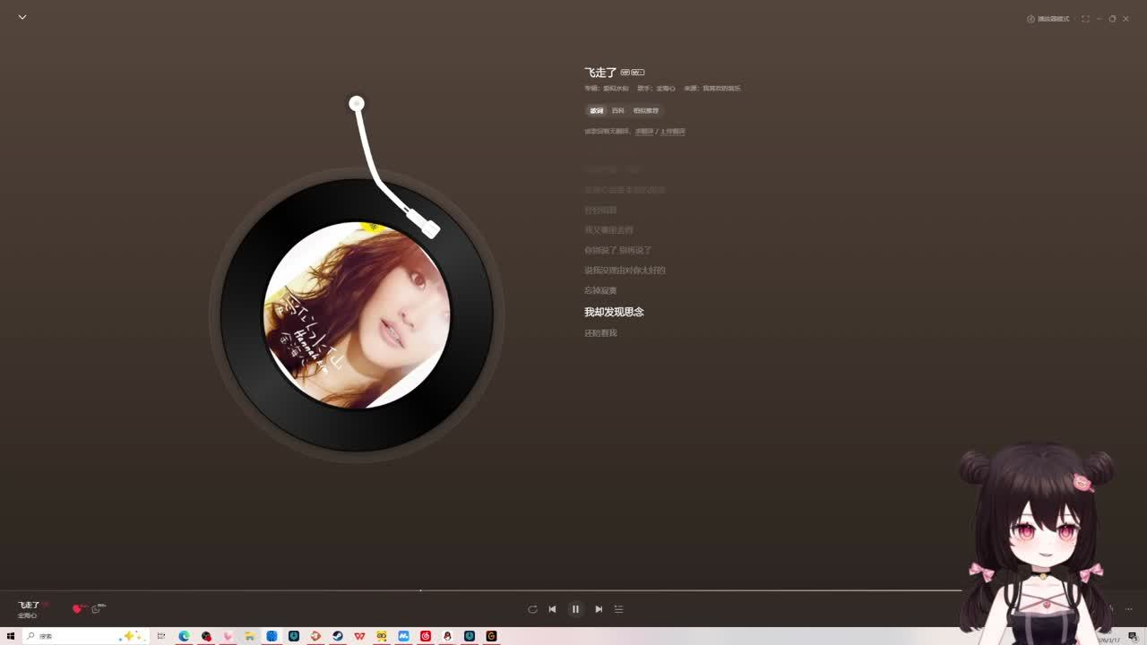Select the 歌词 lyrics tab

tap(596, 111)
